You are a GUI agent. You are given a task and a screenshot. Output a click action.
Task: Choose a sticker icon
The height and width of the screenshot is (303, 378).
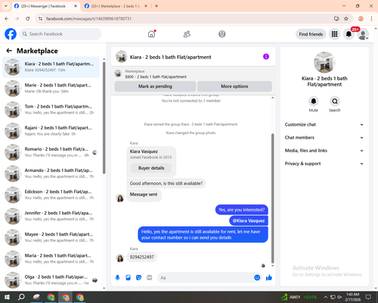point(138,278)
